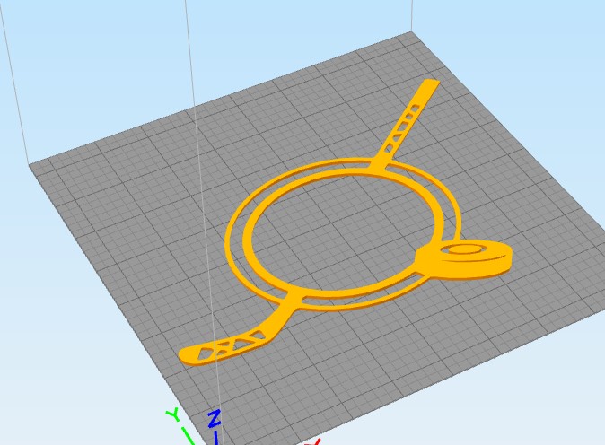The image size is (605, 445).
Task: Click the blue Z axis label
Action: click(x=215, y=418)
